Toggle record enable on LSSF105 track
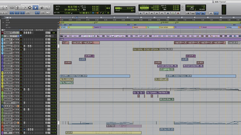 pos(13,59)
